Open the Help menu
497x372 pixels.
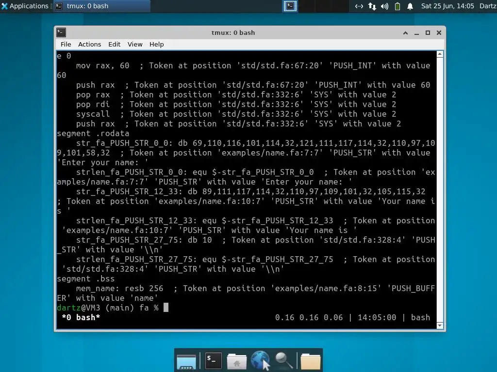pyautogui.click(x=157, y=44)
